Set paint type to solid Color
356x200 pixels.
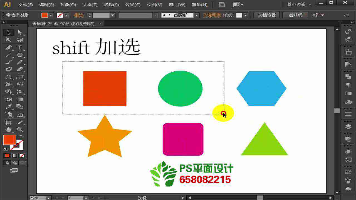click(x=8, y=156)
